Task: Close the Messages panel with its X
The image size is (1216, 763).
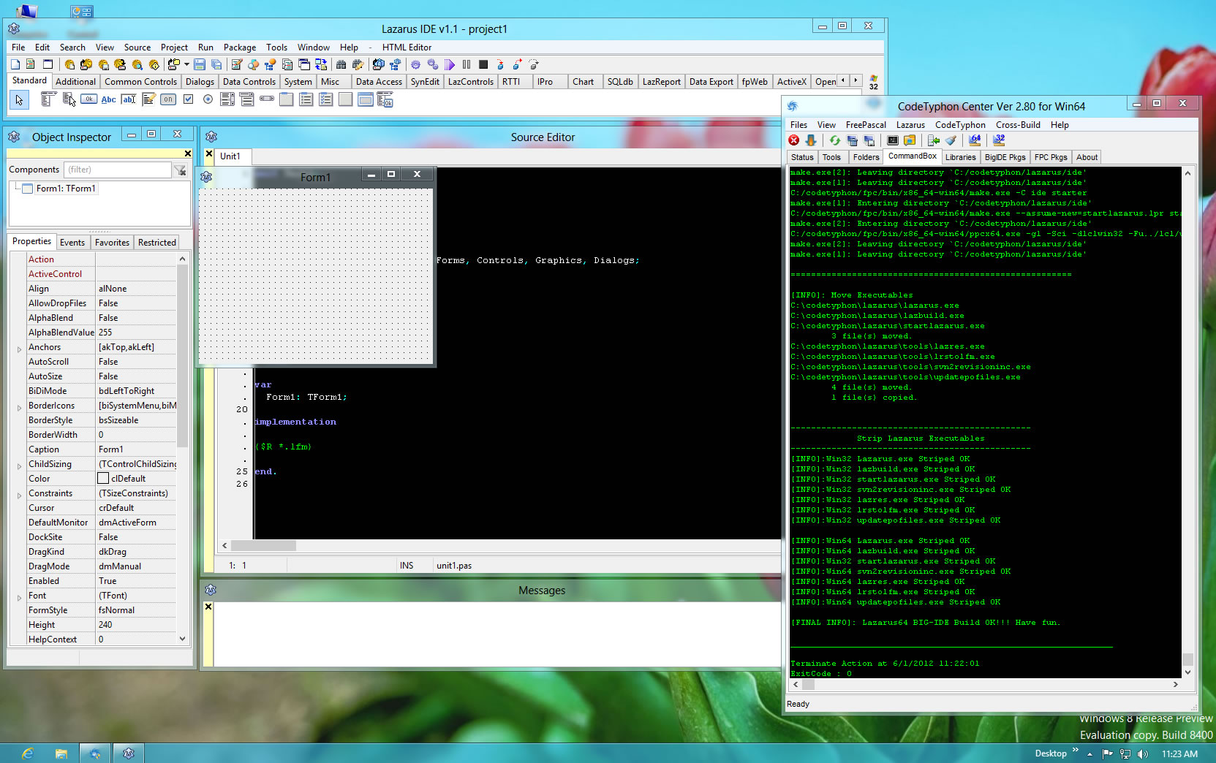Action: [x=208, y=607]
